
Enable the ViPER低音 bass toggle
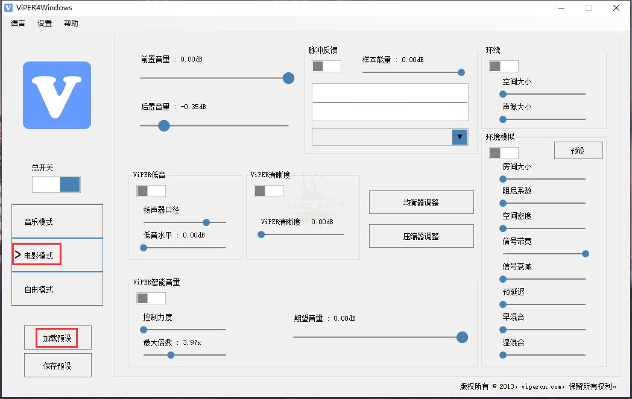150,190
